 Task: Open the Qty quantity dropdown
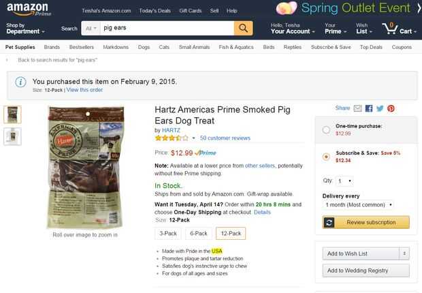pos(345,181)
